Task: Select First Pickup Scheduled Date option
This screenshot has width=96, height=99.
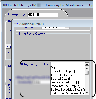Action: coord(68,93)
